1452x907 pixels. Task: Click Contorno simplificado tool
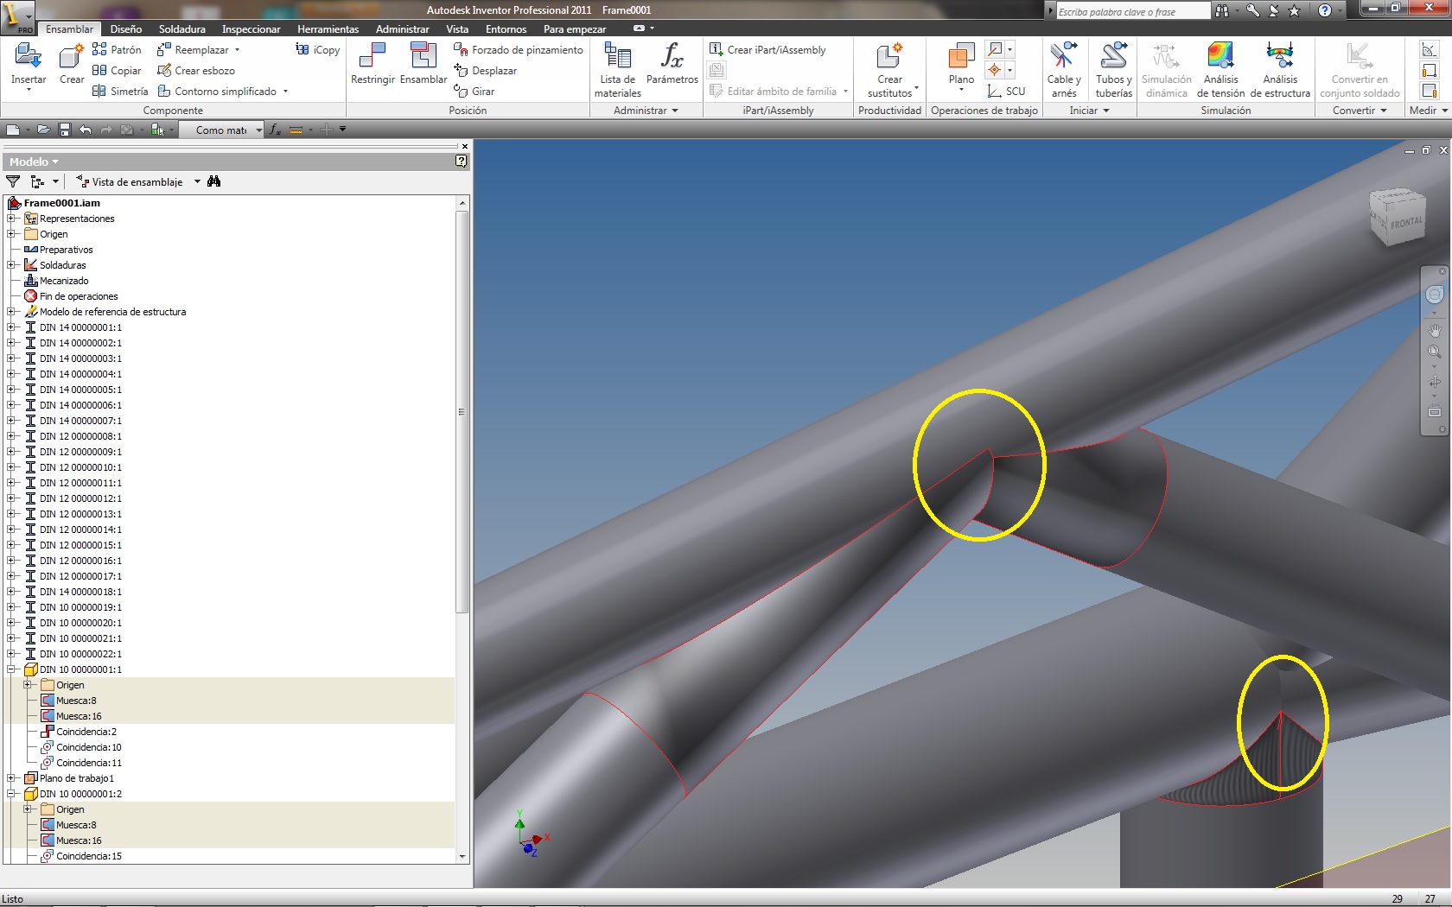pyautogui.click(x=222, y=92)
